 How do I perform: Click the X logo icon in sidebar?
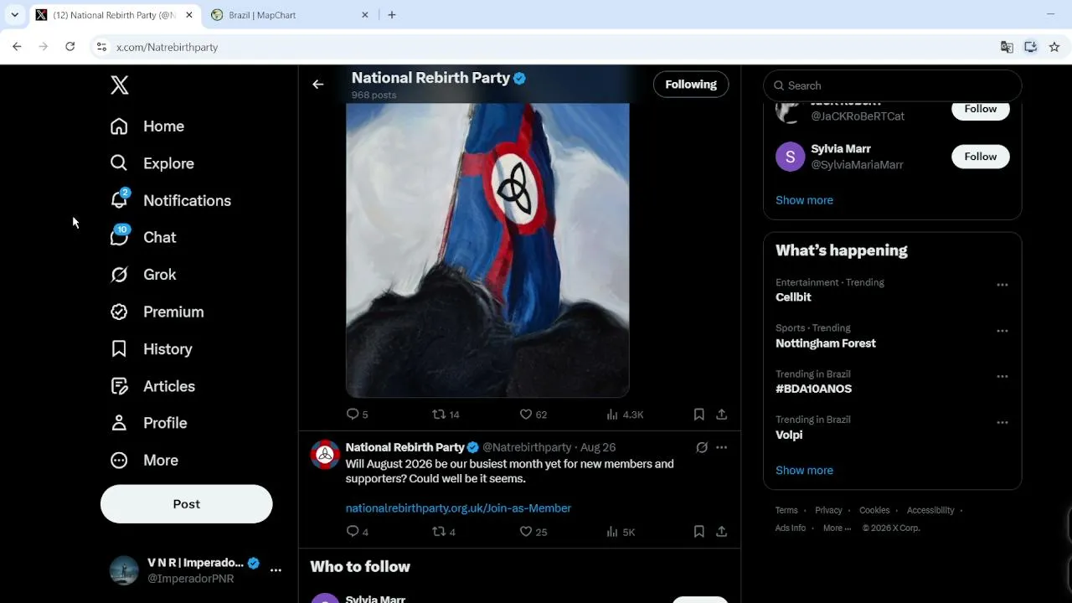click(120, 85)
